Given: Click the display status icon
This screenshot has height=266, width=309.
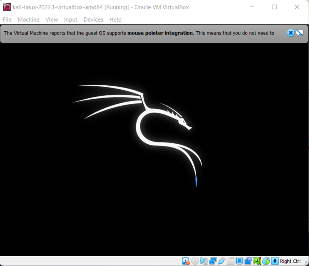Looking at the screenshot, I should (x=239, y=261).
